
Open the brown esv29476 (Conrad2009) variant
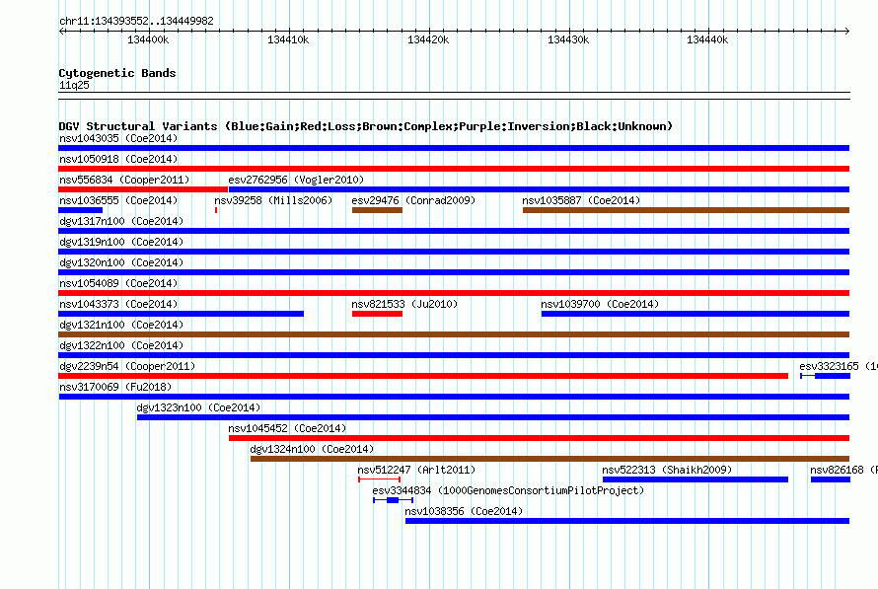click(x=377, y=210)
